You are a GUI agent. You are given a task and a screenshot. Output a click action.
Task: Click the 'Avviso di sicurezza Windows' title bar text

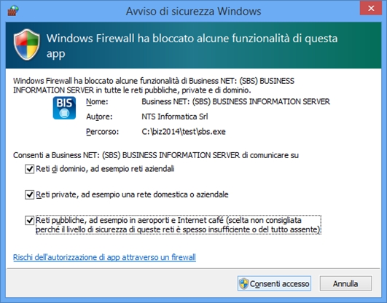[194, 12]
